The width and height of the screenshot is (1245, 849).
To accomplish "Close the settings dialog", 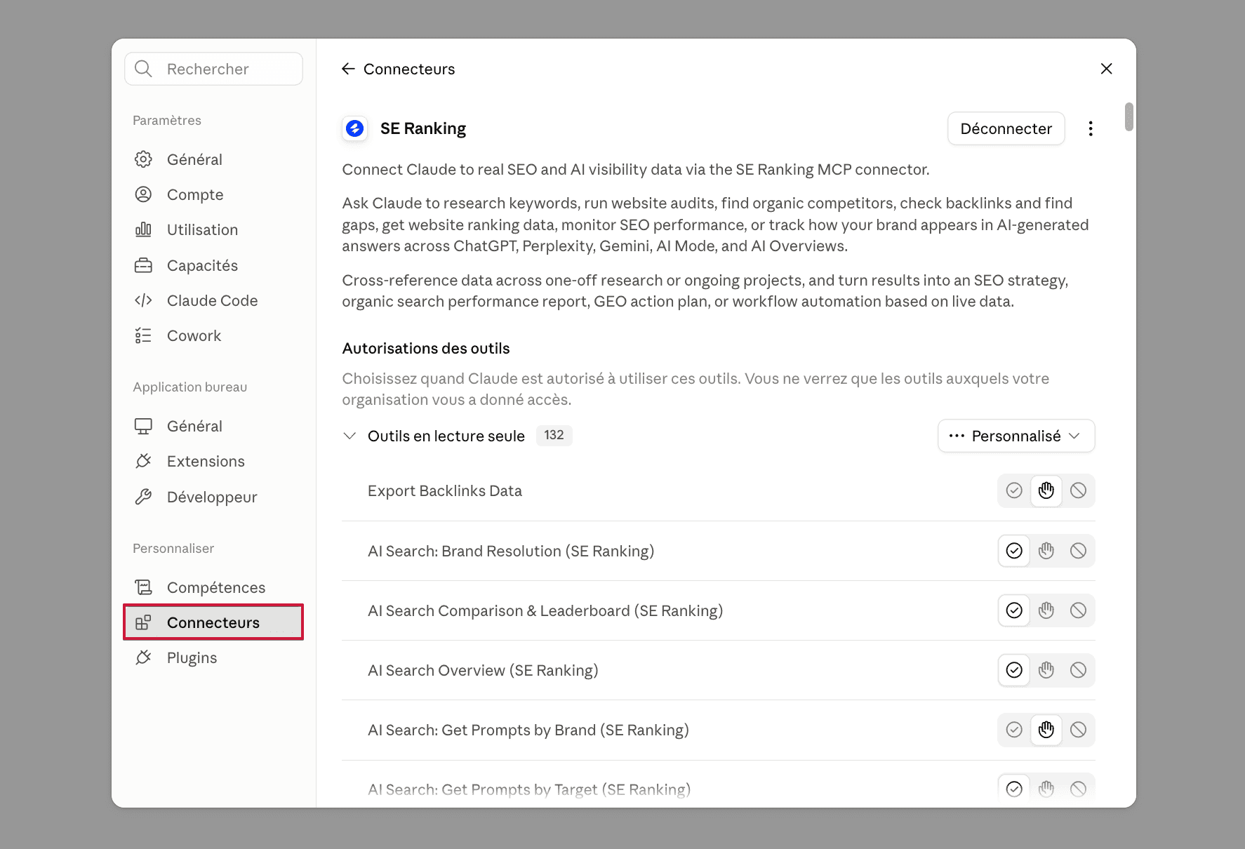I will click(1107, 69).
